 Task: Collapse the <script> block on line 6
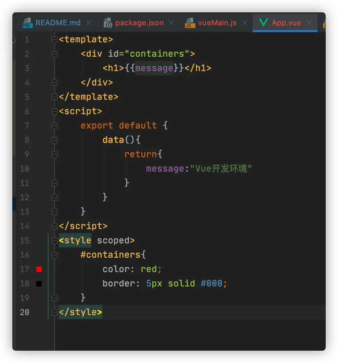click(55, 111)
